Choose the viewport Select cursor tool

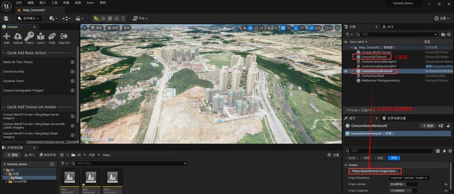pyautogui.click(x=244, y=28)
